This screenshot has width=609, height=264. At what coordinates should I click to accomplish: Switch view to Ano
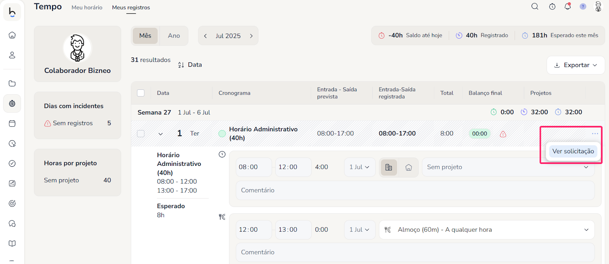pyautogui.click(x=174, y=36)
